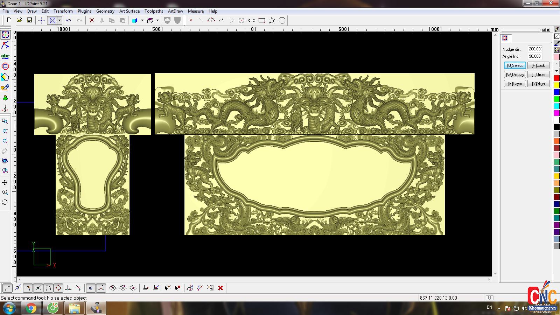
Task: Click the Save floppy disk icon
Action: (29, 20)
